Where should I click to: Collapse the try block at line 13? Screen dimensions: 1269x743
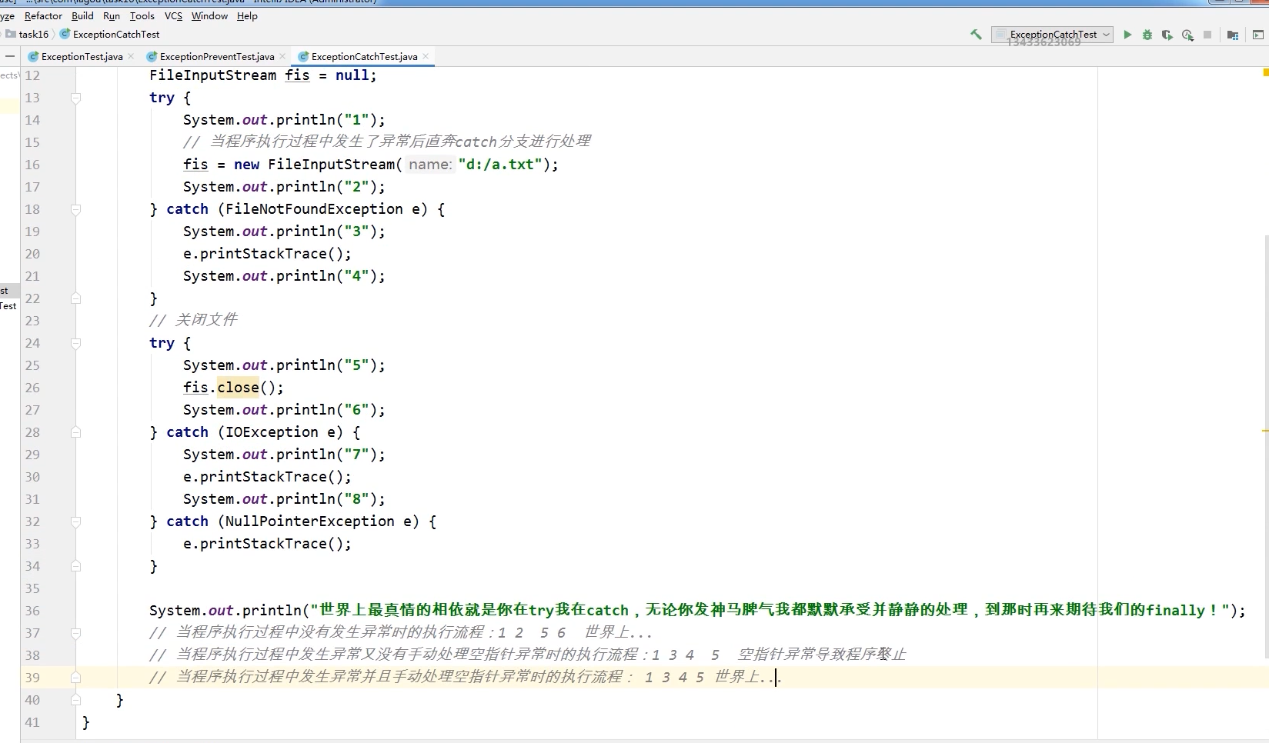tap(75, 98)
